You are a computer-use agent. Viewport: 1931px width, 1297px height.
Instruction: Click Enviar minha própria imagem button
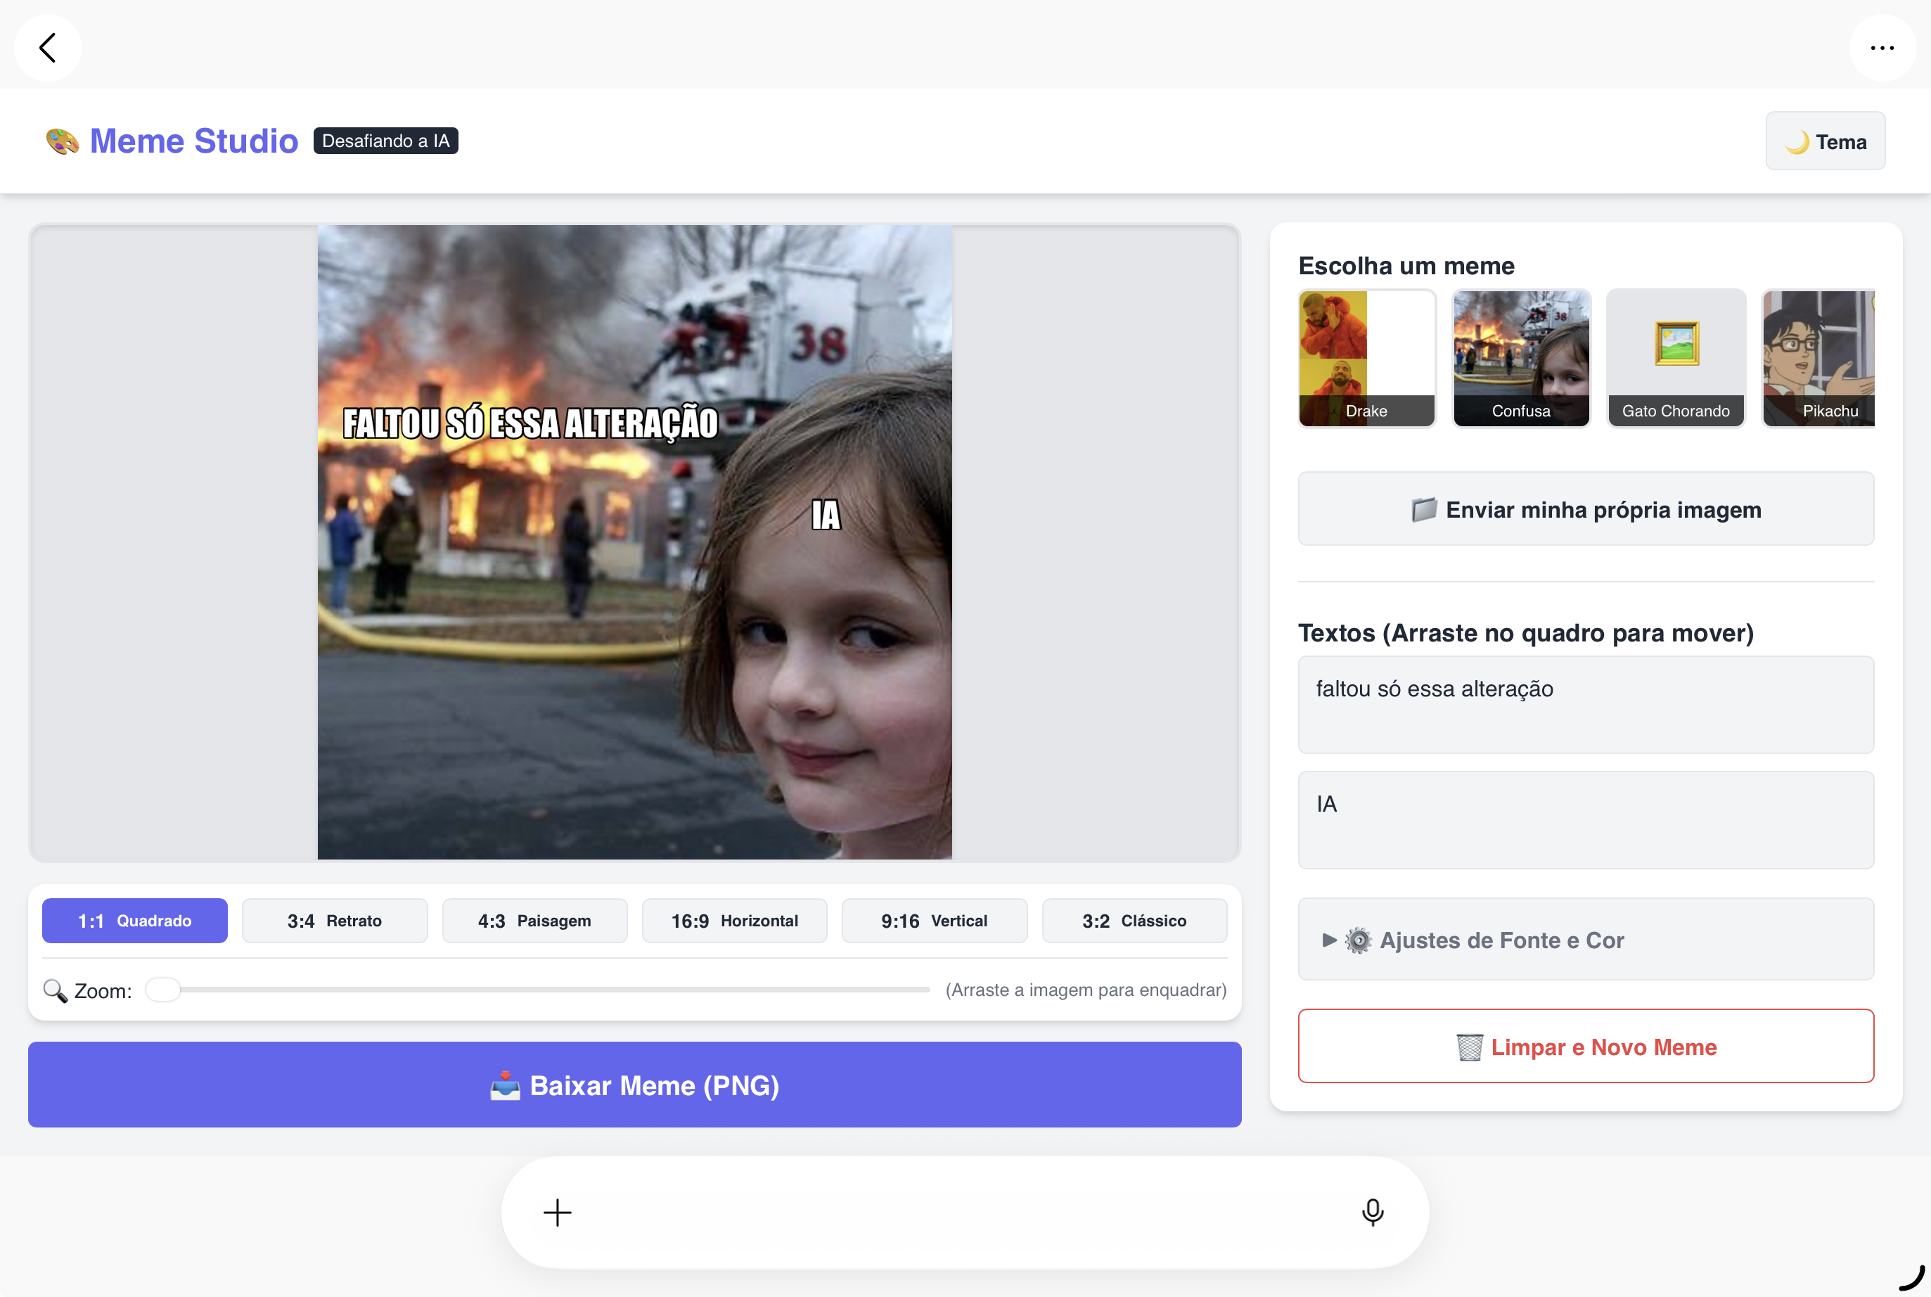click(x=1585, y=509)
